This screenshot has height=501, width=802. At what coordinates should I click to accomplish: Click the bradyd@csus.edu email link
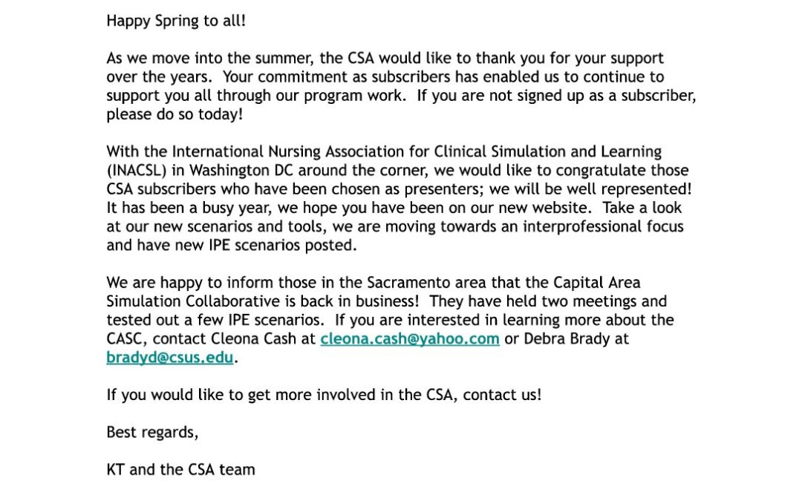coord(170,358)
